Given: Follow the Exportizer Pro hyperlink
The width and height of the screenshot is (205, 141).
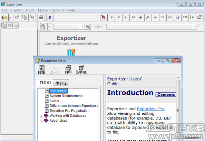Looking at the screenshot, I should pos(151,109).
